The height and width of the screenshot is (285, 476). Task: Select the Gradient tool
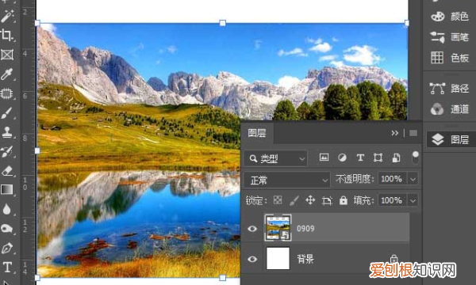coord(7,189)
